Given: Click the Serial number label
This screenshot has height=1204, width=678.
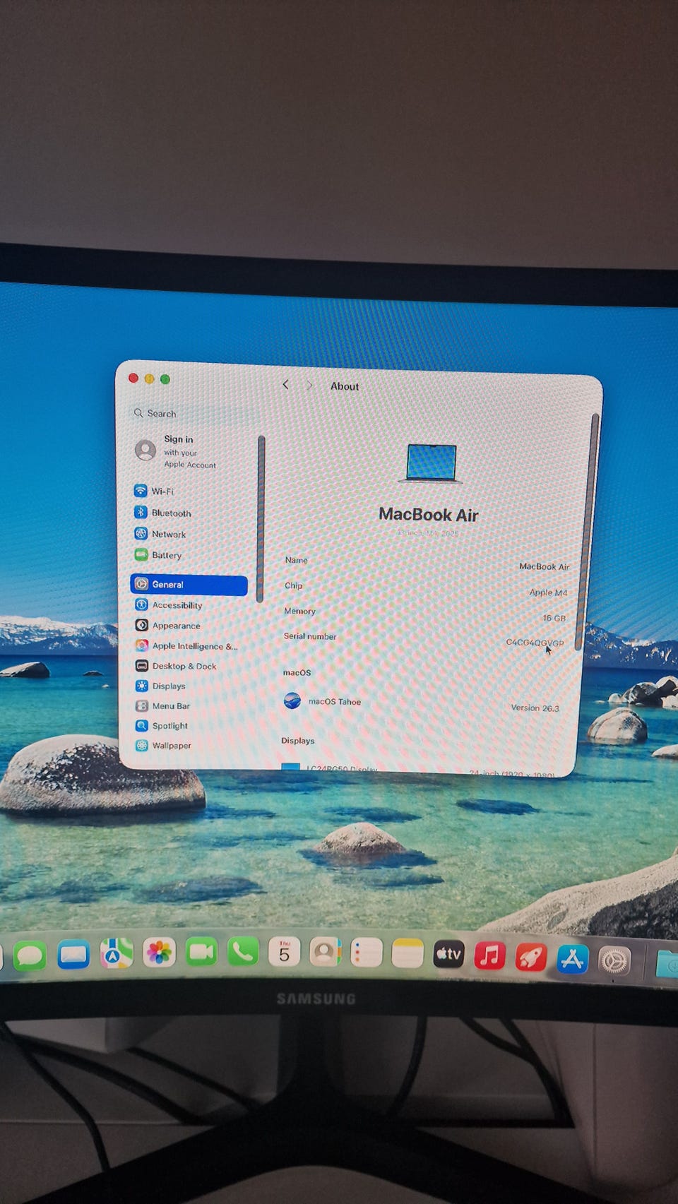Looking at the screenshot, I should click(x=309, y=636).
